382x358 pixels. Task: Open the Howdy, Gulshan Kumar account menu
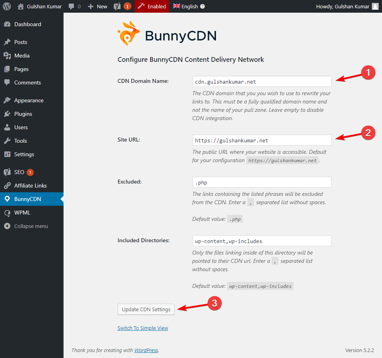point(347,7)
